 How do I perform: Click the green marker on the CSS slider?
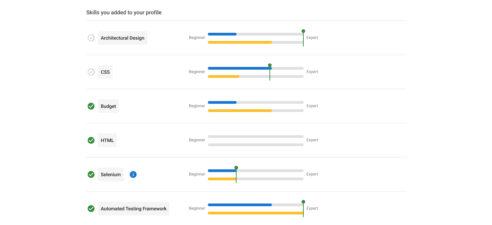(x=270, y=65)
